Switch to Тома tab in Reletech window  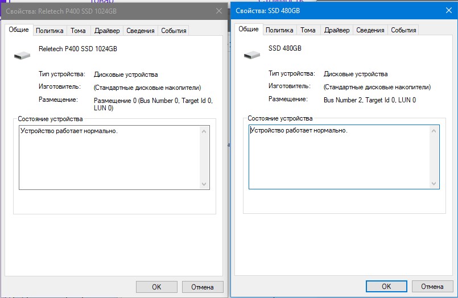pyautogui.click(x=79, y=31)
